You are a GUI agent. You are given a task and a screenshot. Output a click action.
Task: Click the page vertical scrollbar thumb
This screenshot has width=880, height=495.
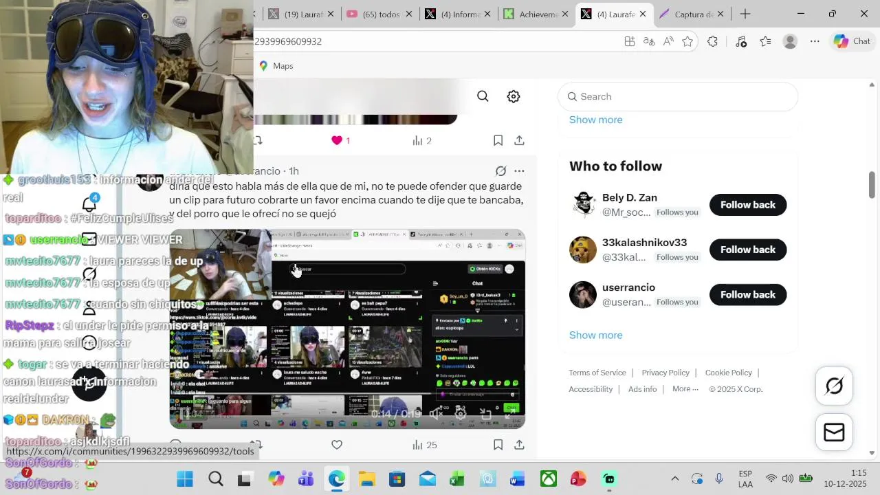click(872, 184)
